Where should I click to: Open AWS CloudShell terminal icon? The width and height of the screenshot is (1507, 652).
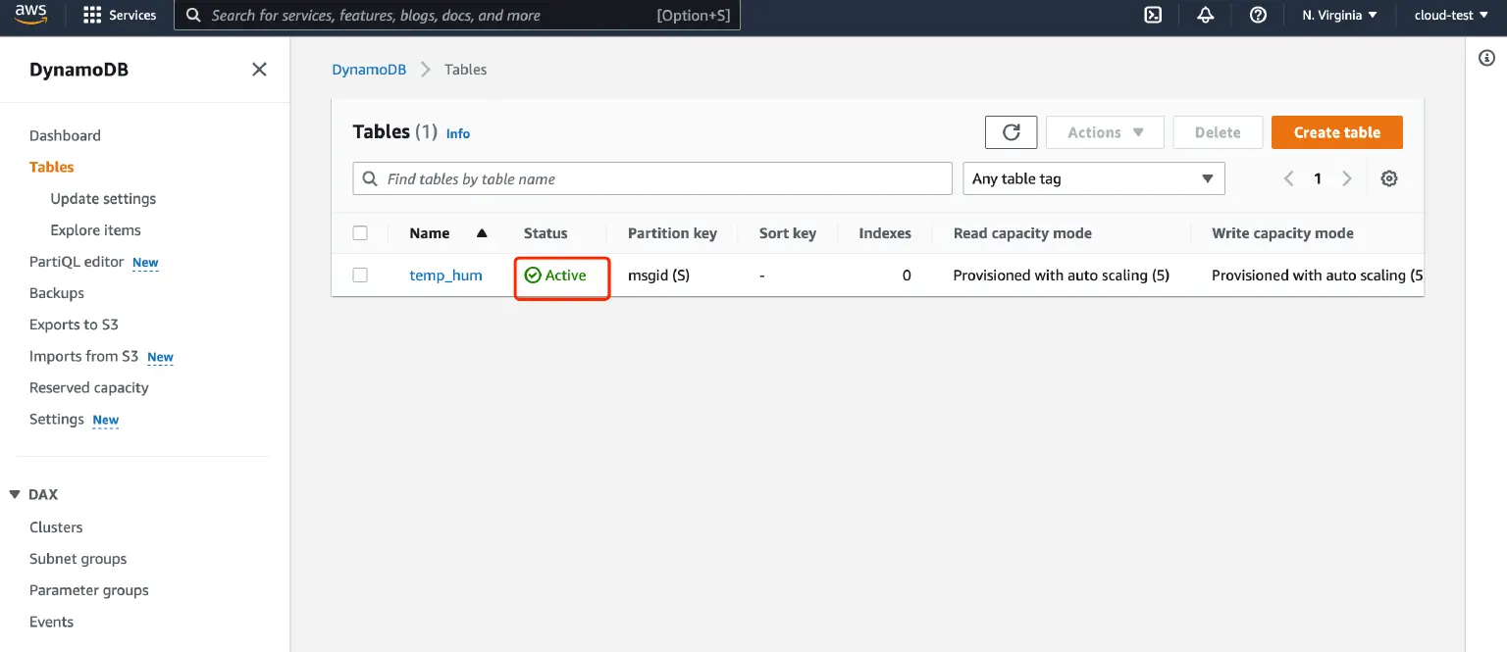tap(1154, 15)
